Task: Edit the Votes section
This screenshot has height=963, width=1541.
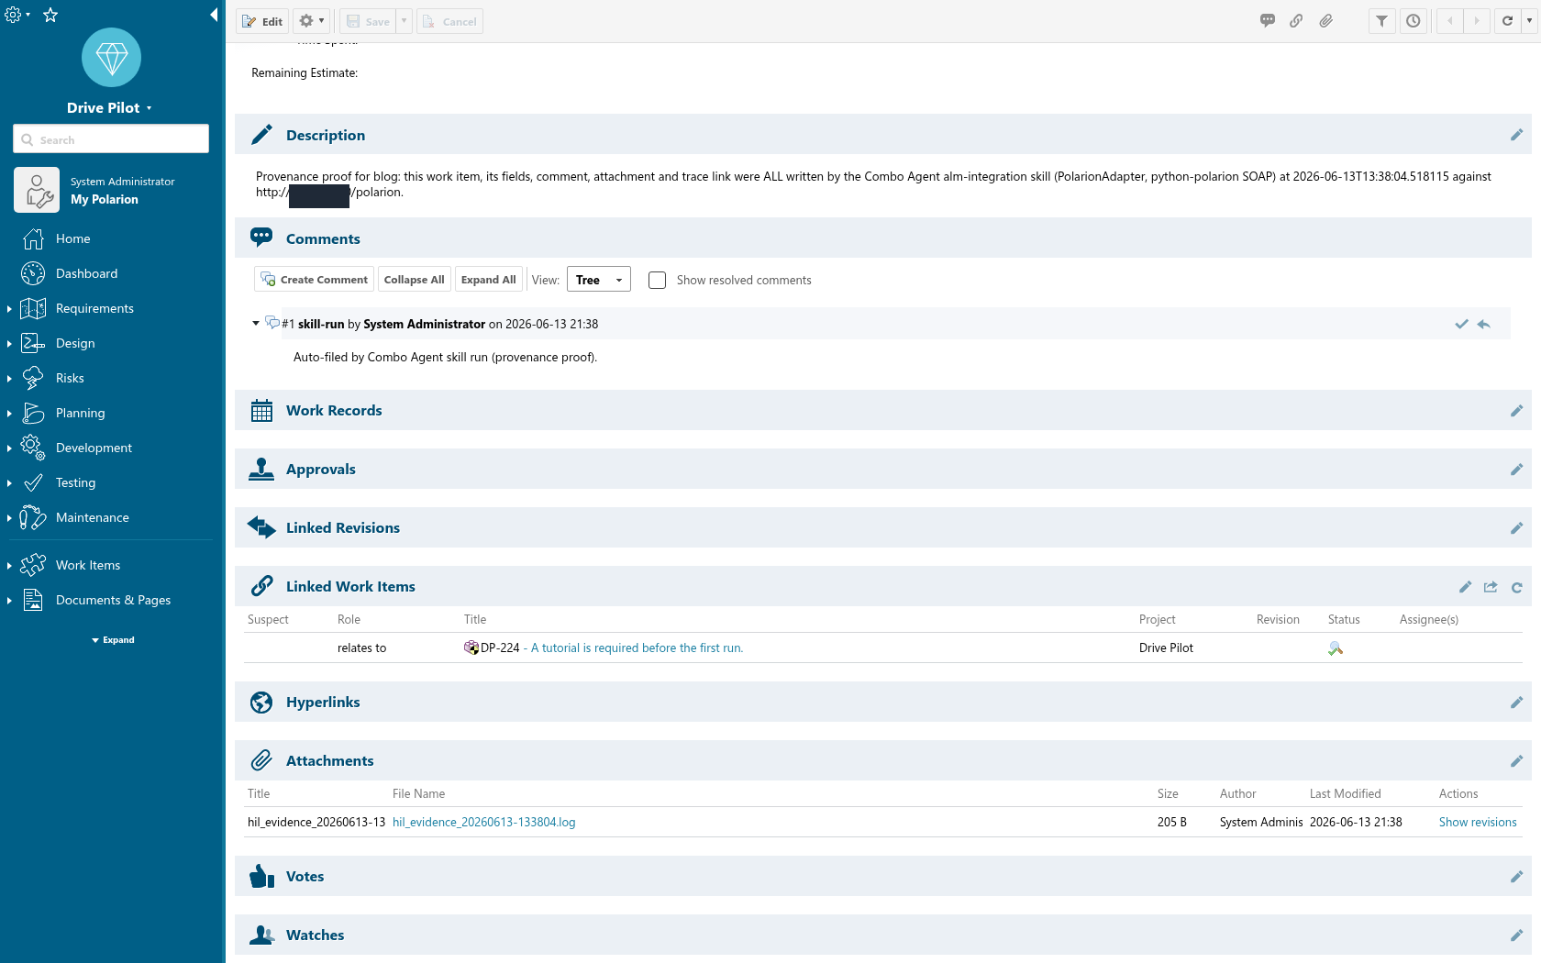Action: tap(1516, 877)
